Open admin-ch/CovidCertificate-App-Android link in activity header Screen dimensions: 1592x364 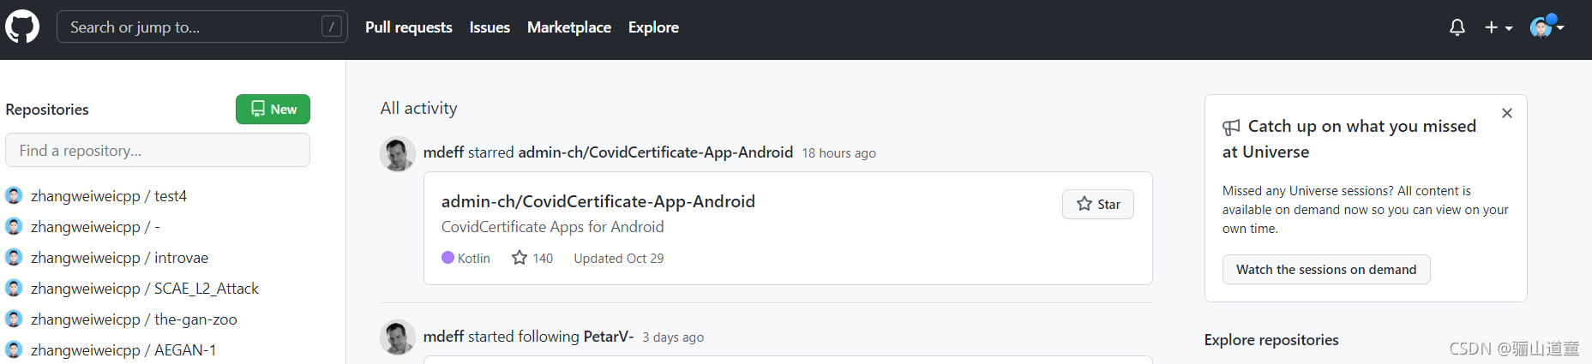tap(656, 152)
